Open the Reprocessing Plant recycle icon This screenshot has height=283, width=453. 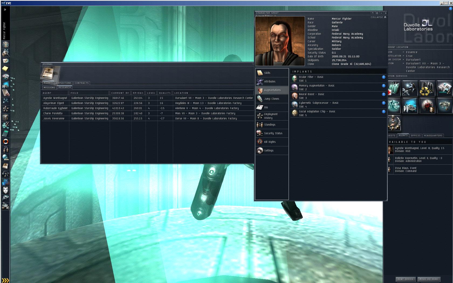pos(427,88)
